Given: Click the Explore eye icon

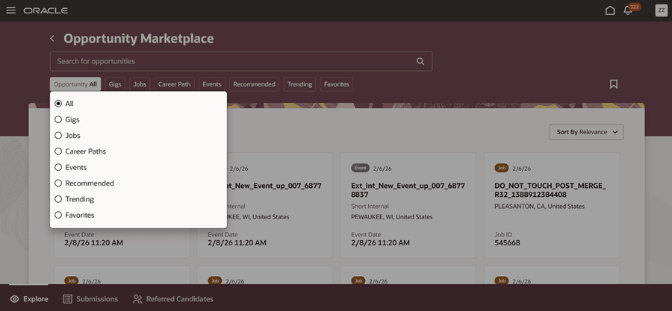Looking at the screenshot, I should pos(15,299).
